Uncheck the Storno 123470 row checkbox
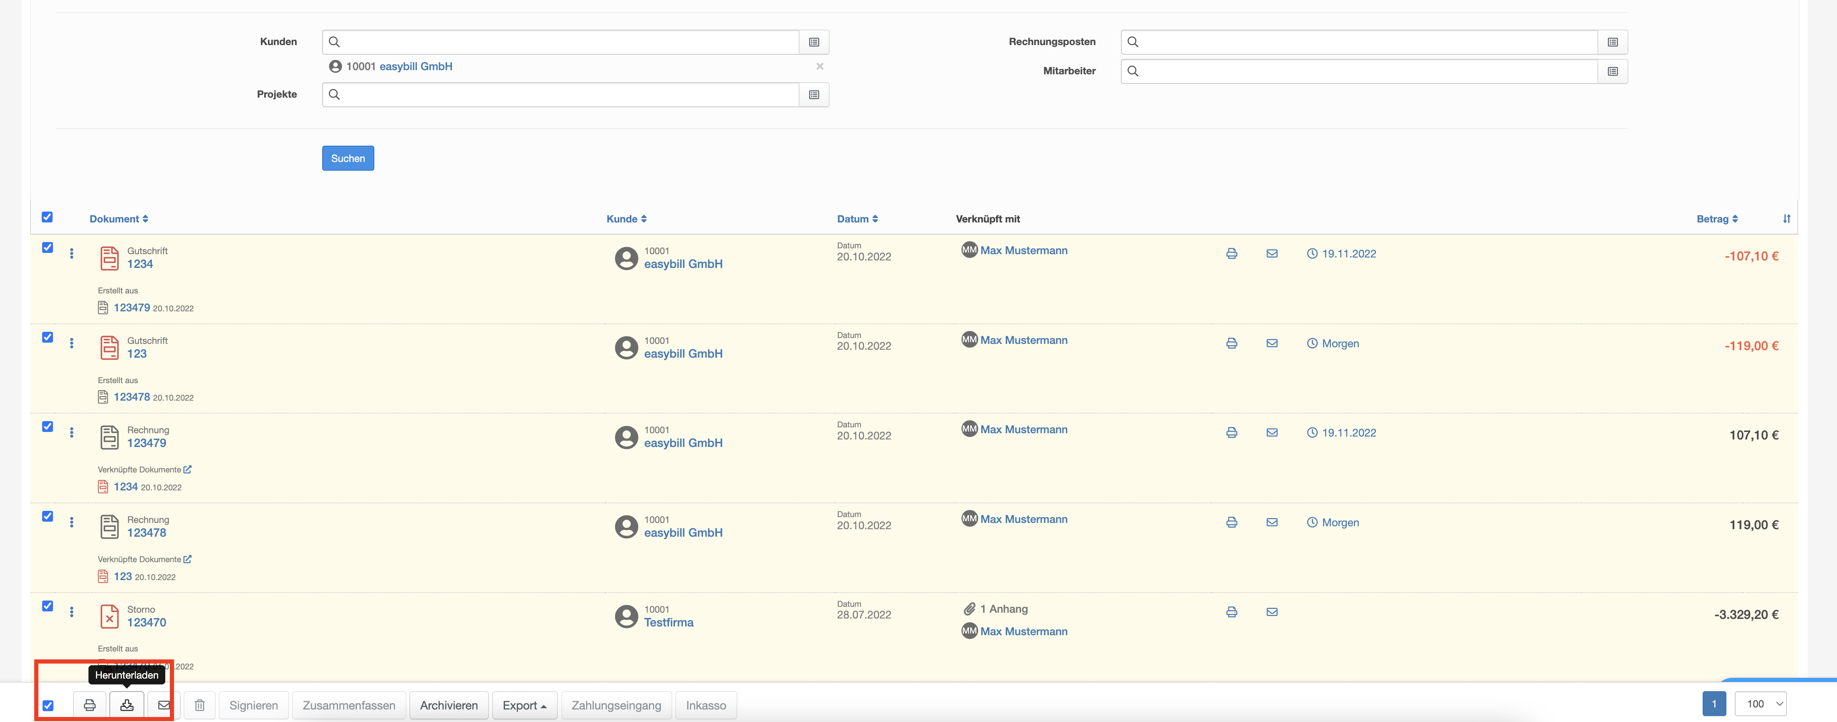The width and height of the screenshot is (1837, 722). [48, 606]
